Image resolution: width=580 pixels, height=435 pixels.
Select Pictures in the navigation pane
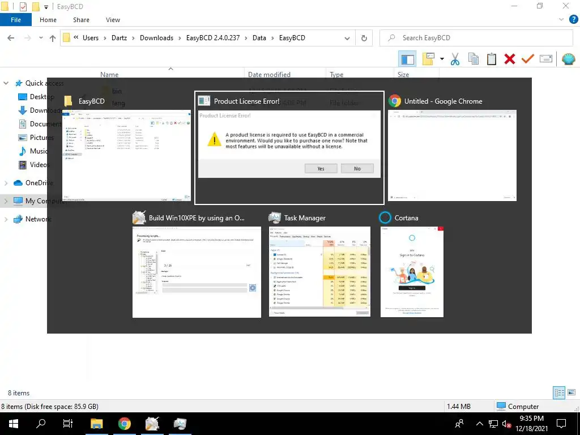(36, 137)
